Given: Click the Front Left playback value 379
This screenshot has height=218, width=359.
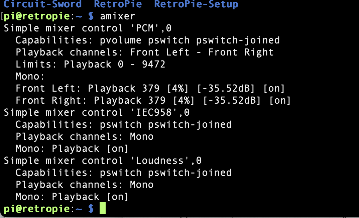Looking at the screenshot, I should (151, 88).
